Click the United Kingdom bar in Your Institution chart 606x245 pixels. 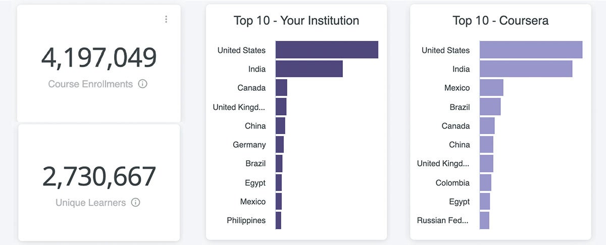(x=281, y=107)
